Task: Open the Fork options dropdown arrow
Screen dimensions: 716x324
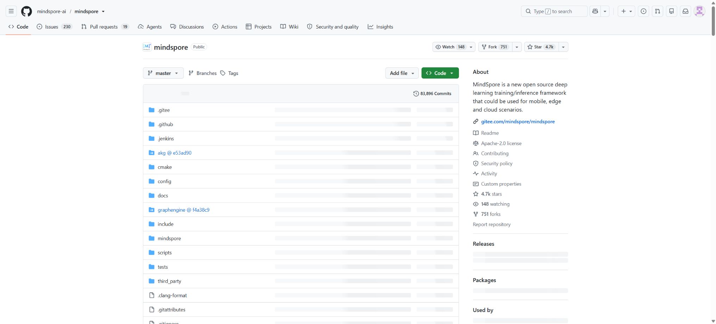Action: 517,47
